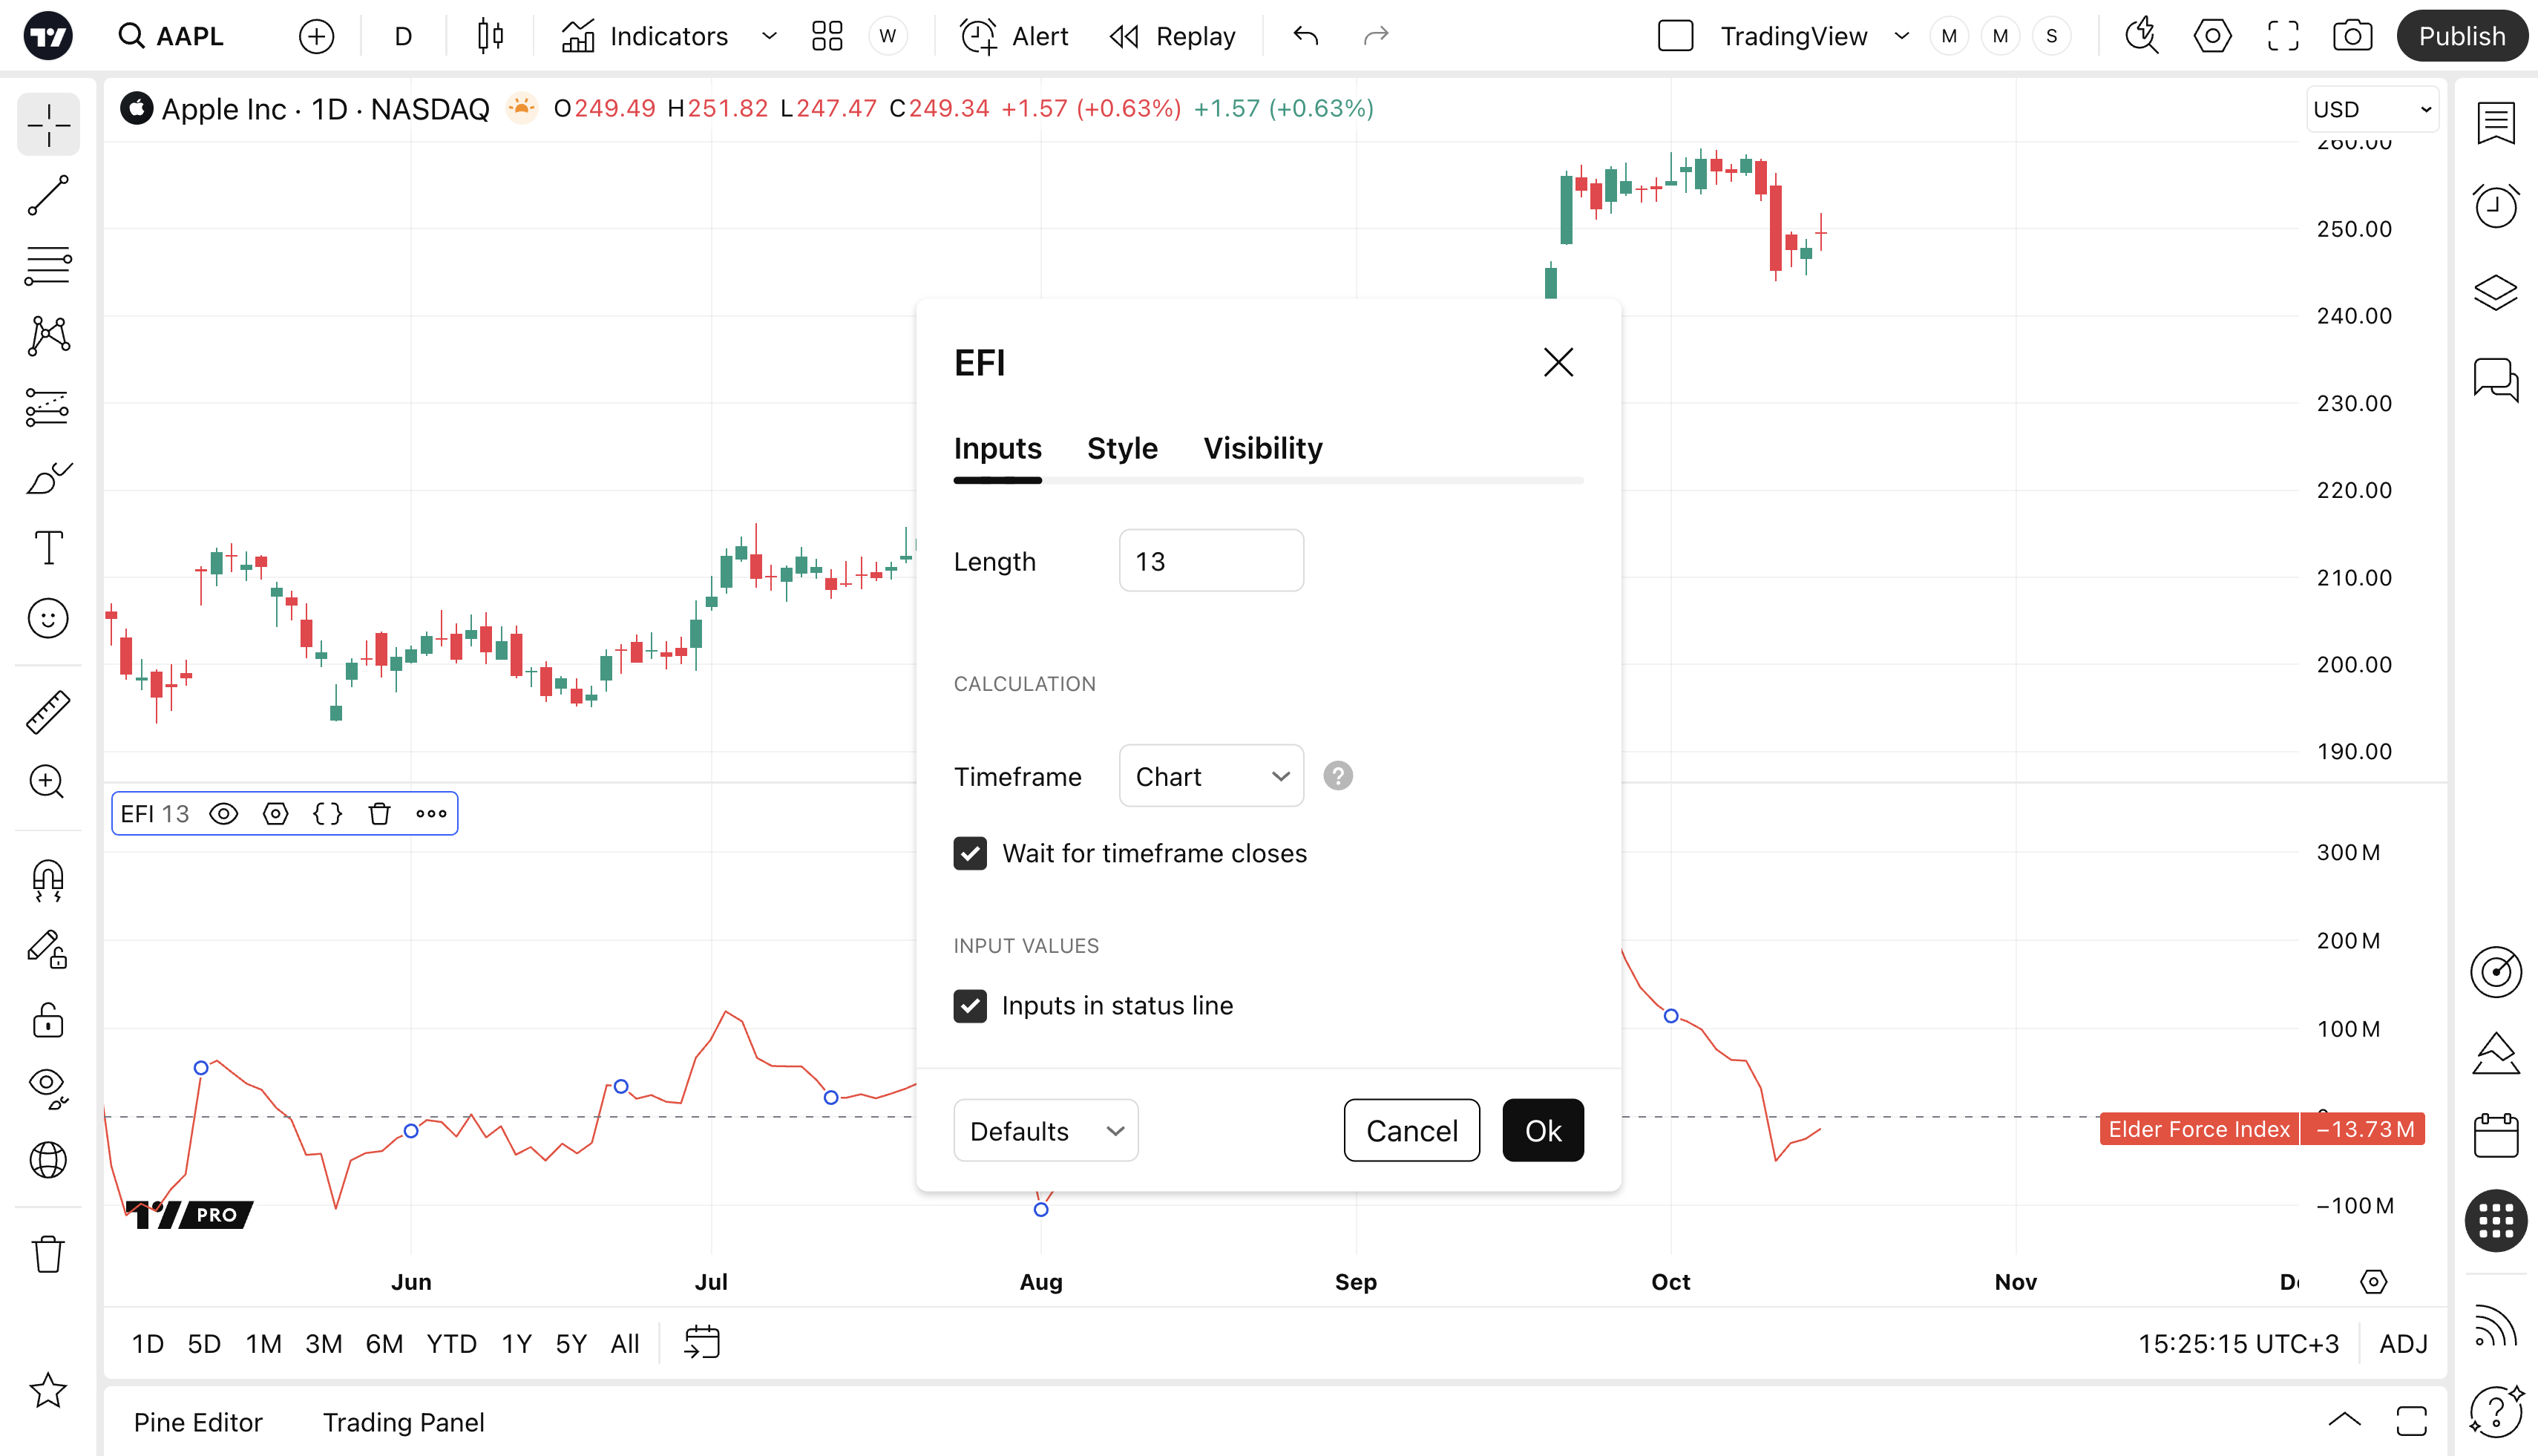This screenshot has height=1456, width=2538.
Task: Open the Timeframe Chart dropdown
Action: [x=1211, y=776]
